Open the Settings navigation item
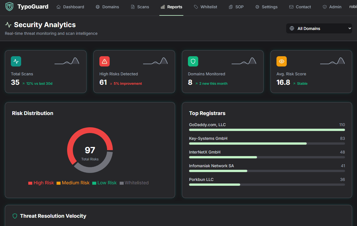The width and height of the screenshot is (357, 226). tap(266, 7)
